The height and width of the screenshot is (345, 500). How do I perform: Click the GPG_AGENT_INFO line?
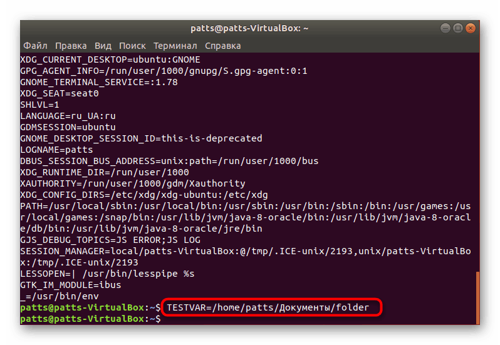pyautogui.click(x=164, y=71)
